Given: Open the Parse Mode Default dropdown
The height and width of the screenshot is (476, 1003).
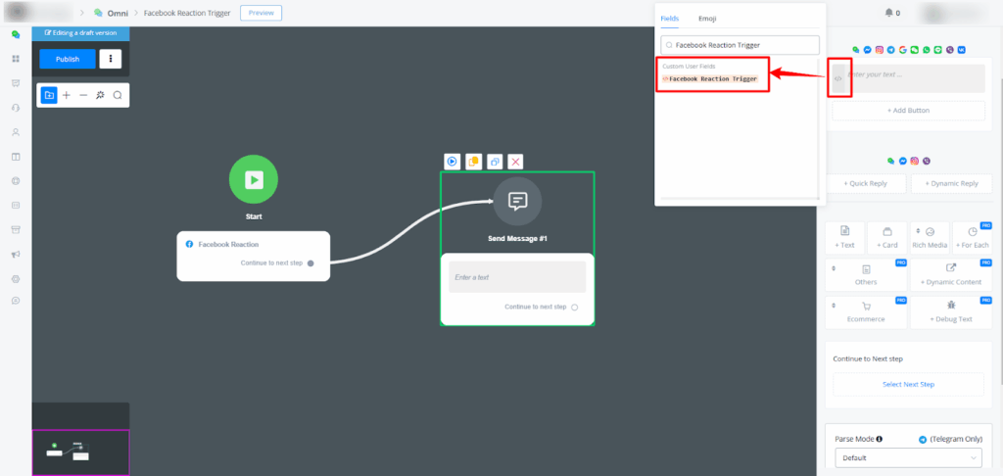Looking at the screenshot, I should tap(908, 456).
